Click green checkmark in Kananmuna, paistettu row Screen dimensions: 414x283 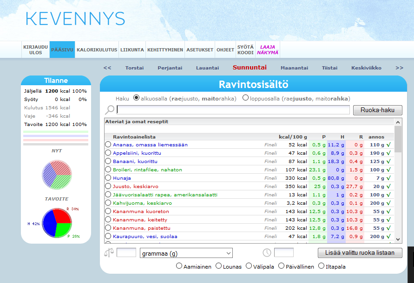coord(388,228)
